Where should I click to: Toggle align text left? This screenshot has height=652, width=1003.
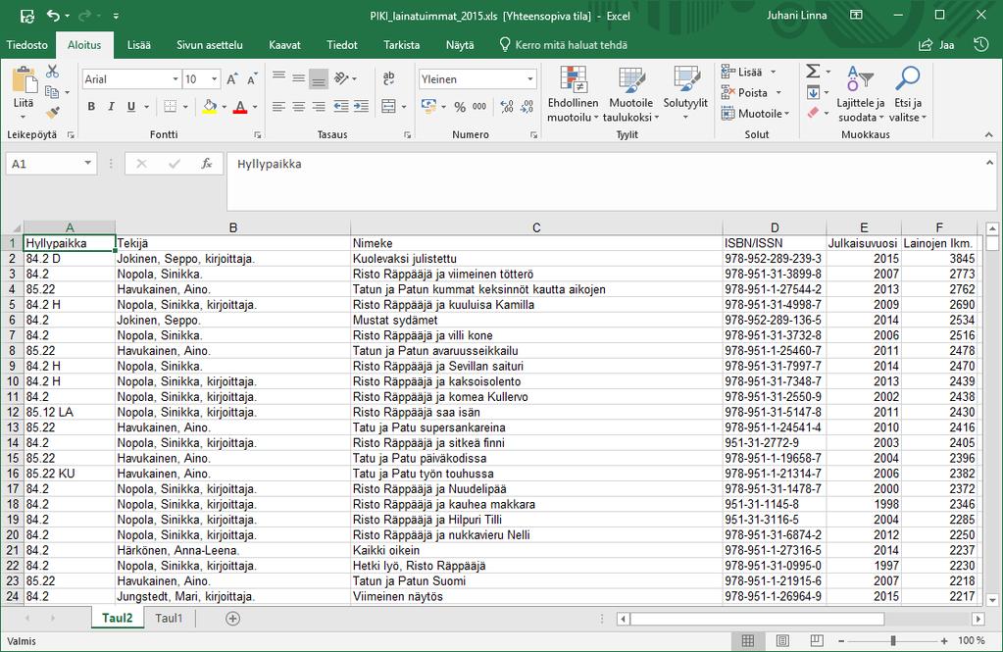point(278,107)
